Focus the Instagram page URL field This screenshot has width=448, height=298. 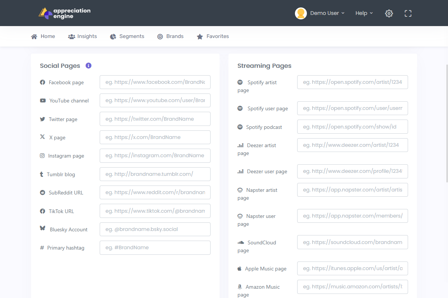155,156
